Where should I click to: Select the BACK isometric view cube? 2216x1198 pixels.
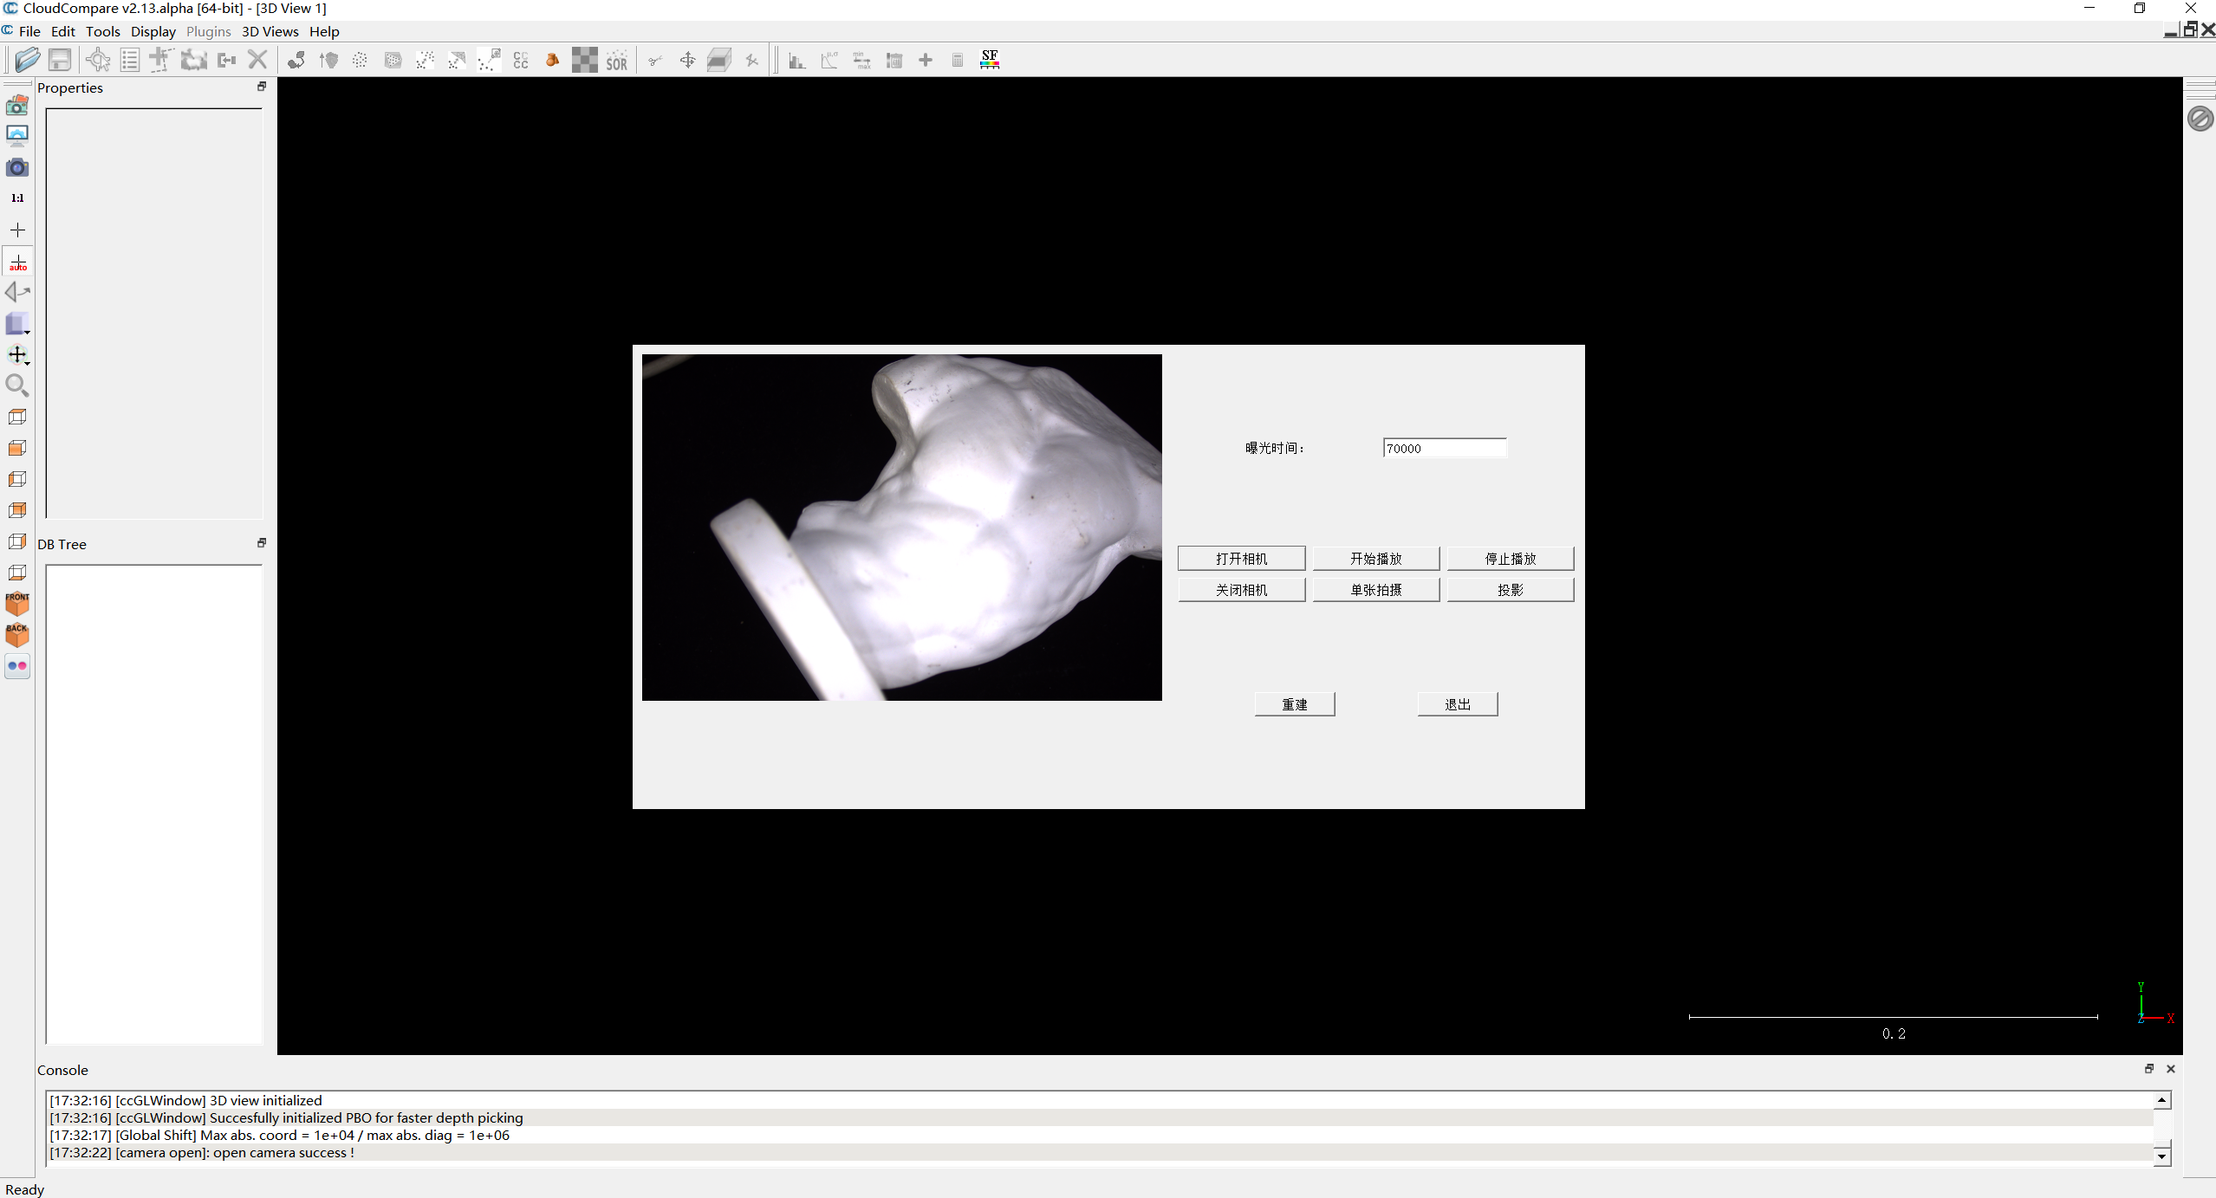click(17, 635)
